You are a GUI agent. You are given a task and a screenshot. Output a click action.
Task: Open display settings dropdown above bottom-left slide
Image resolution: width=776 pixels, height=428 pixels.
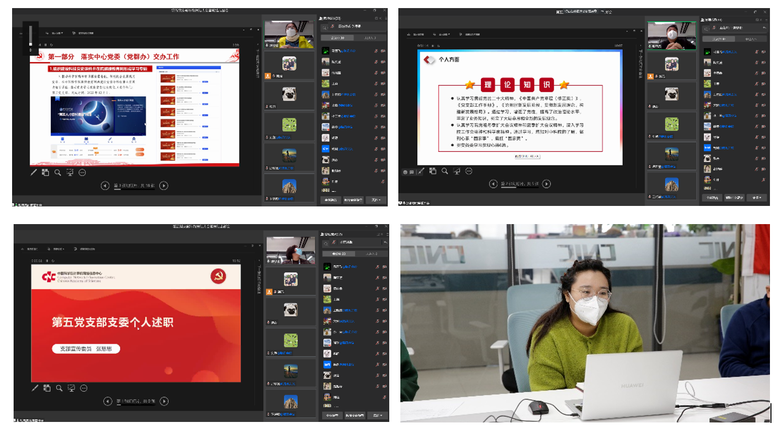(x=59, y=249)
